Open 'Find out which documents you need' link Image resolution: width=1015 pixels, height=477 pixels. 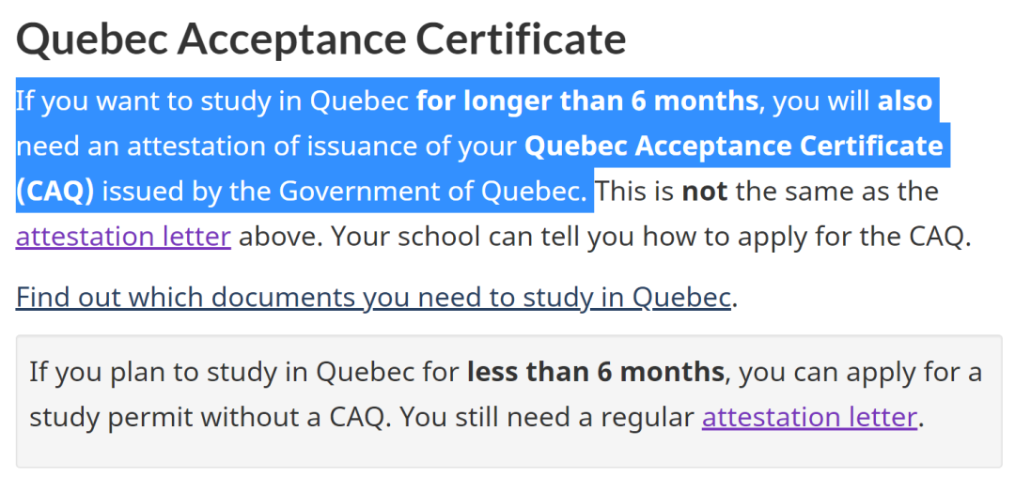point(373,298)
